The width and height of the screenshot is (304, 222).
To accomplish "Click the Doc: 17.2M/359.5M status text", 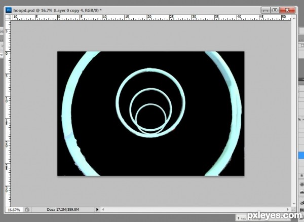I will [x=63, y=210].
